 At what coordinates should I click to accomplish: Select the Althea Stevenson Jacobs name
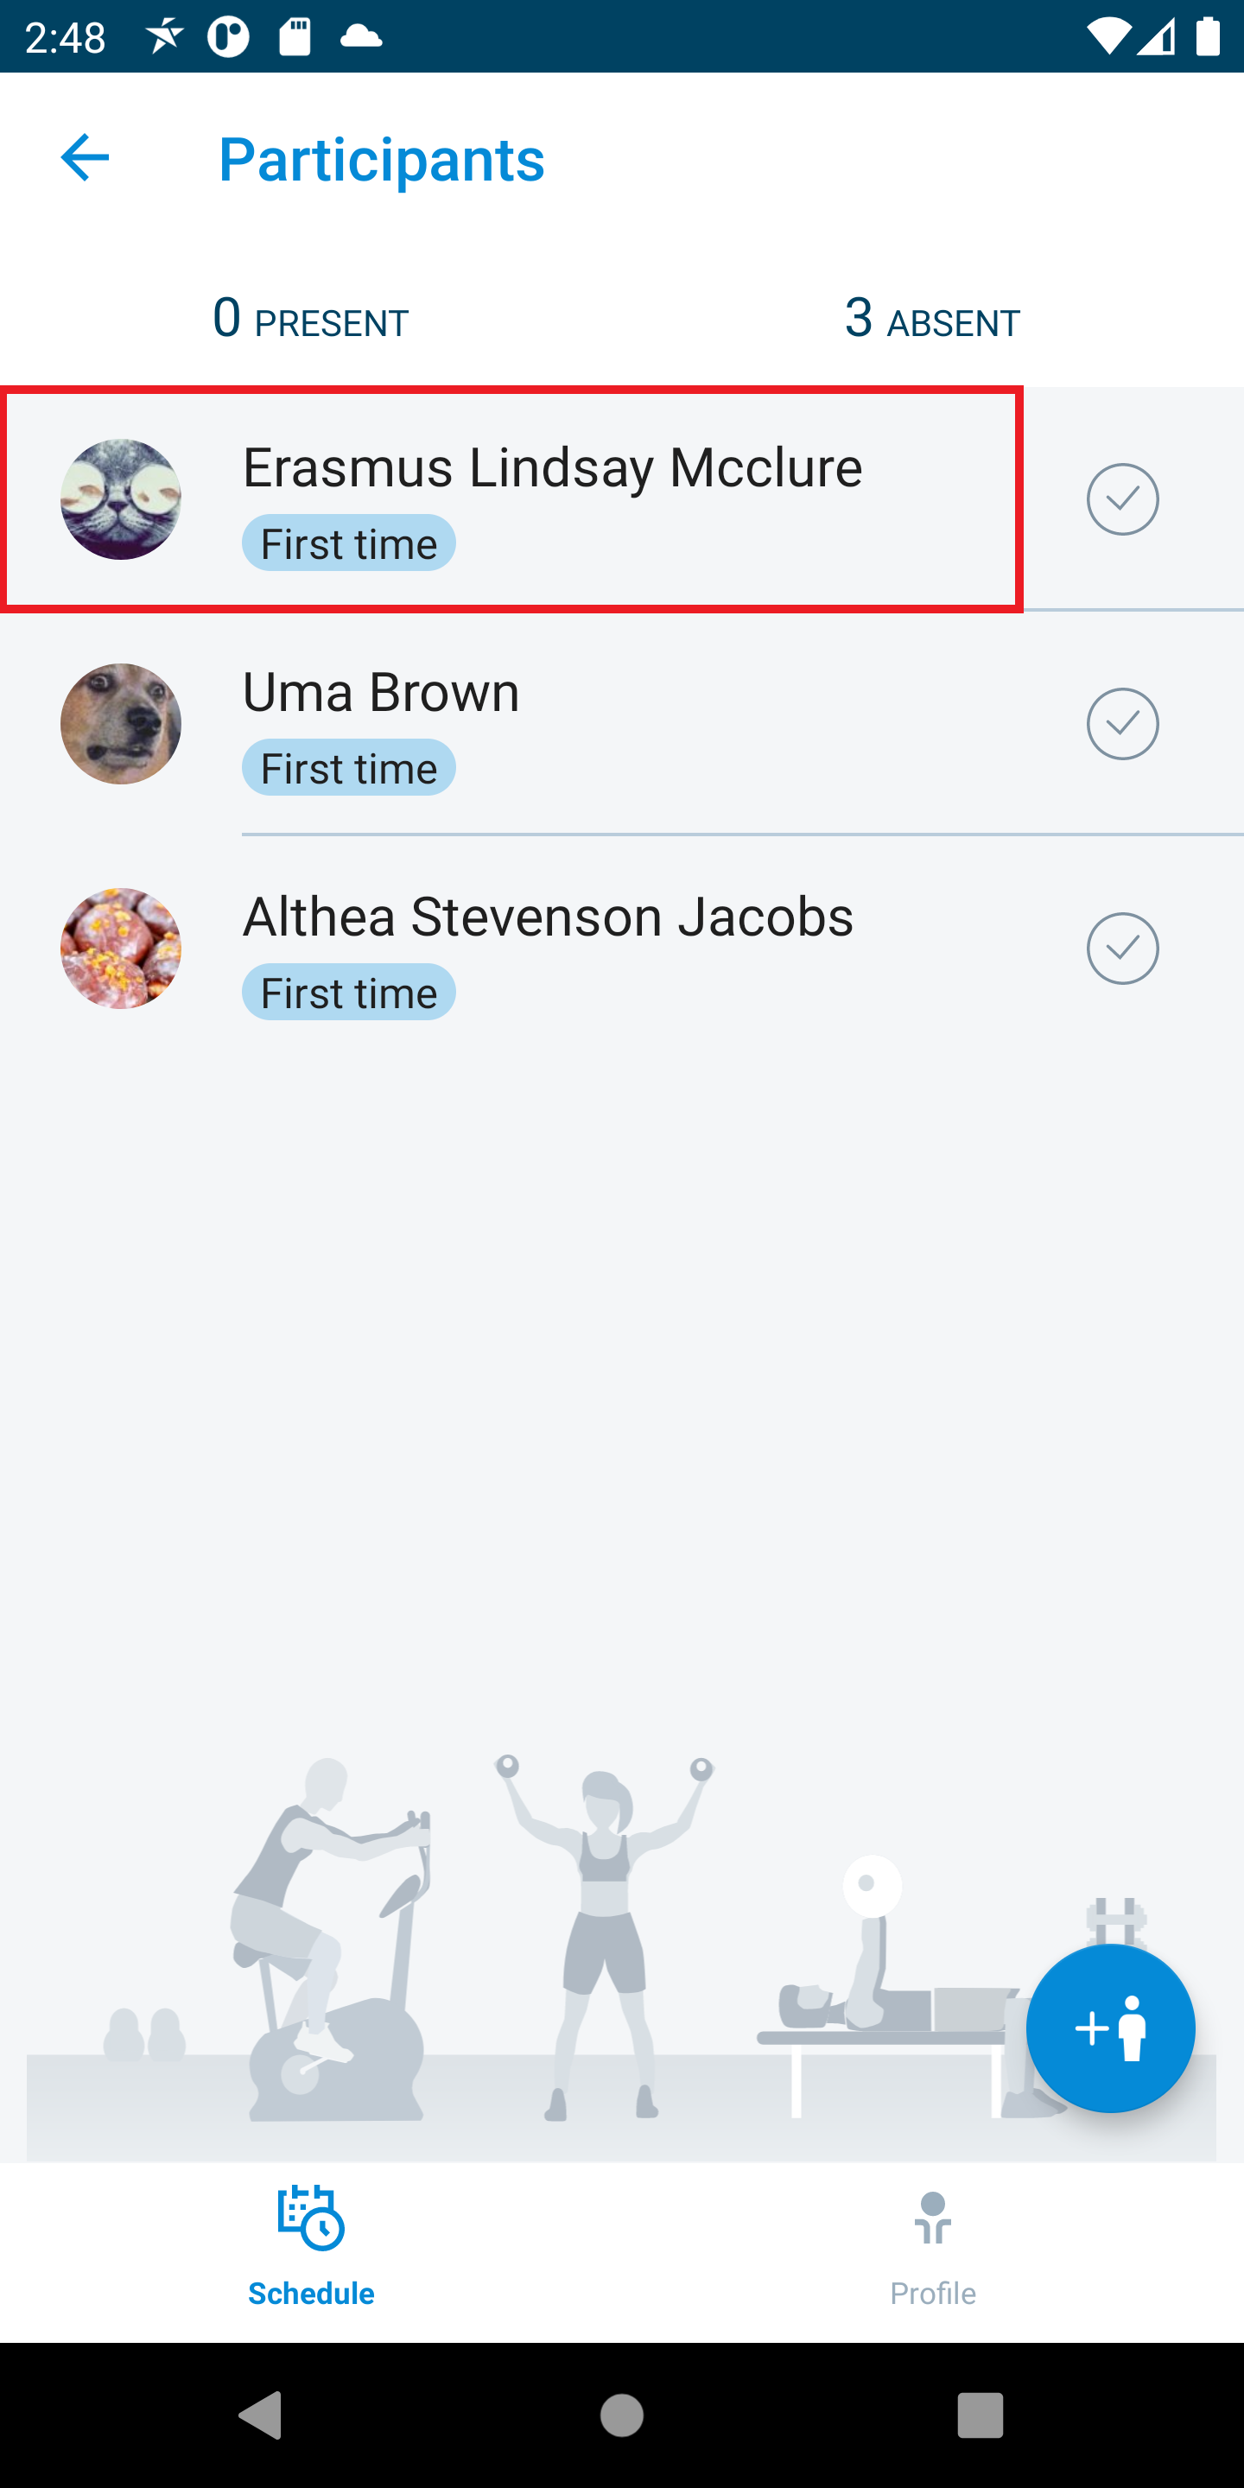pos(548,917)
